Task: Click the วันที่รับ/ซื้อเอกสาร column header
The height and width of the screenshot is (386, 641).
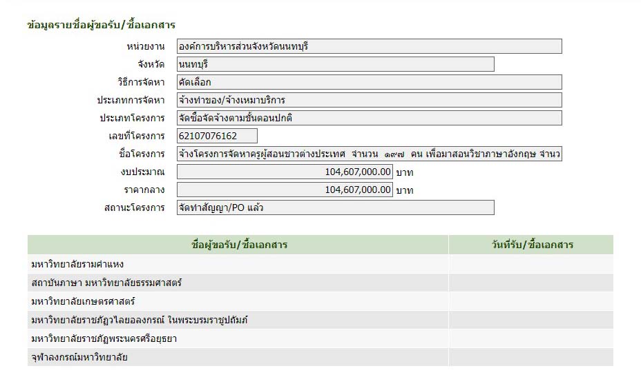Action: (530, 245)
